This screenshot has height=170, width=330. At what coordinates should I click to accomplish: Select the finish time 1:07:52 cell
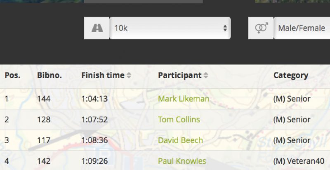94,120
